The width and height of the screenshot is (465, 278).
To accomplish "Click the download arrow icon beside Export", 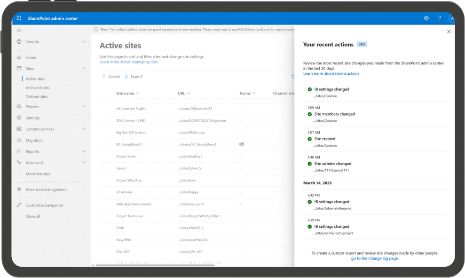I will click(126, 76).
